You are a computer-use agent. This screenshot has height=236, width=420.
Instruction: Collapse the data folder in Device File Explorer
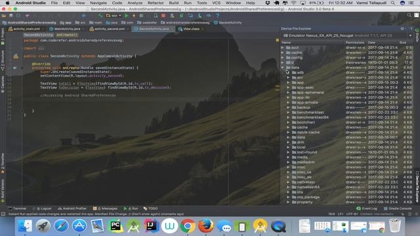pos(283,68)
